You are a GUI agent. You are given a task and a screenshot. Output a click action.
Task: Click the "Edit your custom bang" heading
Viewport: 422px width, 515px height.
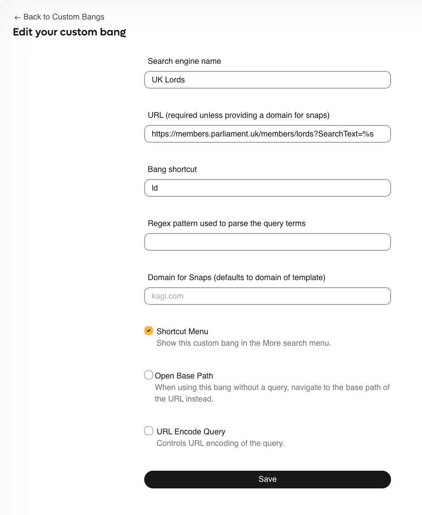[69, 32]
